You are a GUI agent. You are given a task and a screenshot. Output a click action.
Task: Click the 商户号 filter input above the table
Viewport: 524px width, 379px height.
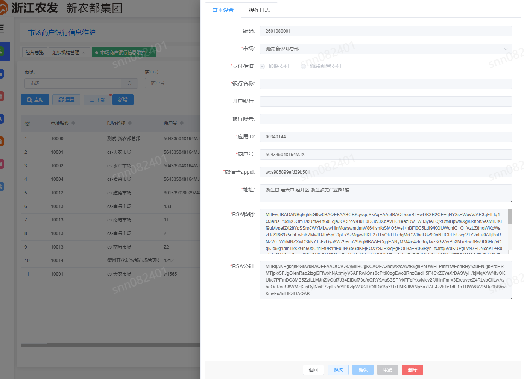coord(173,83)
